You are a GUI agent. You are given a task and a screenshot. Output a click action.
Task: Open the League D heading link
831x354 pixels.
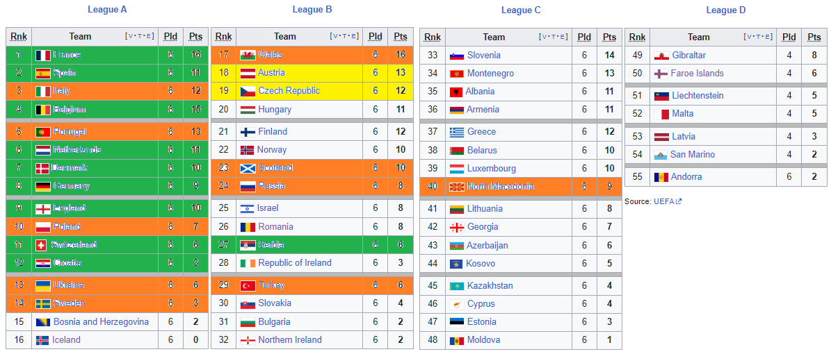click(726, 10)
